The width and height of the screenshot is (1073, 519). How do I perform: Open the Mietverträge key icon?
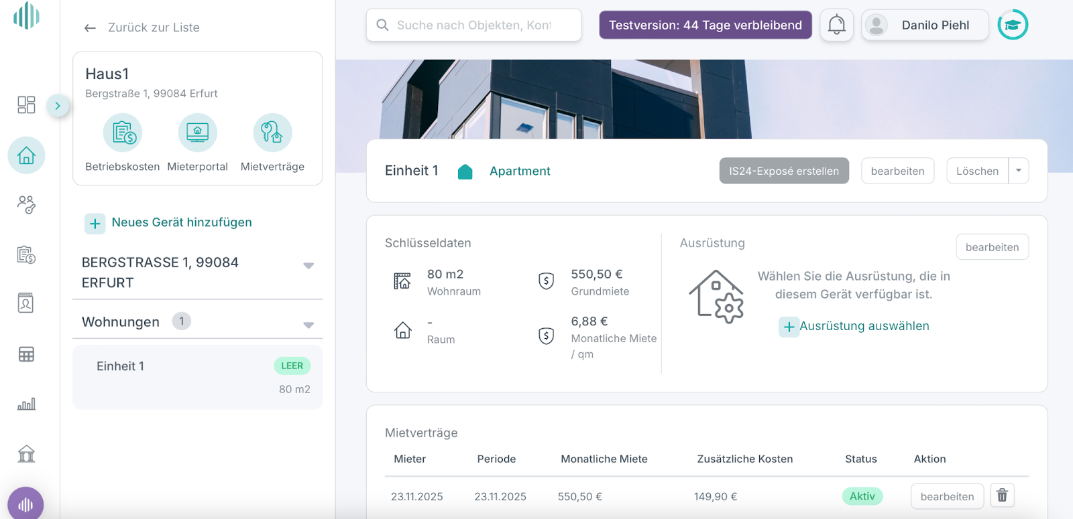coord(272,133)
